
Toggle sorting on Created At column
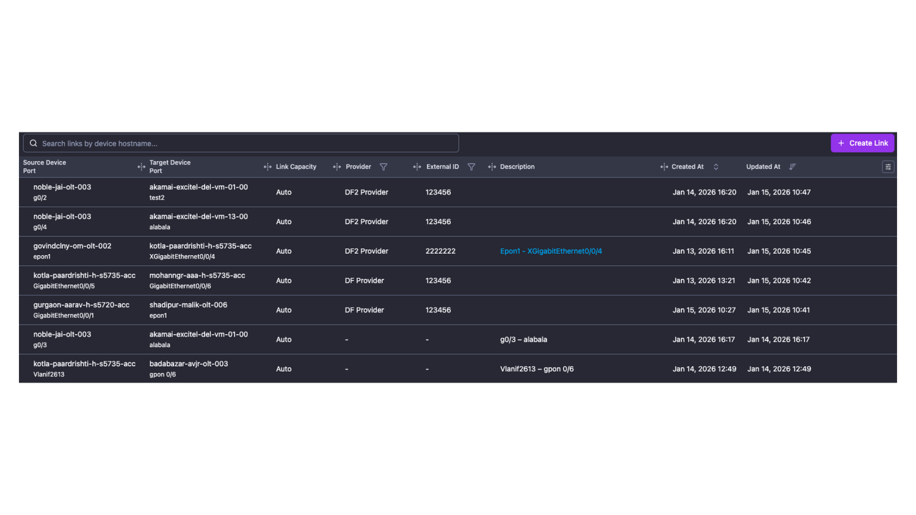tap(716, 167)
